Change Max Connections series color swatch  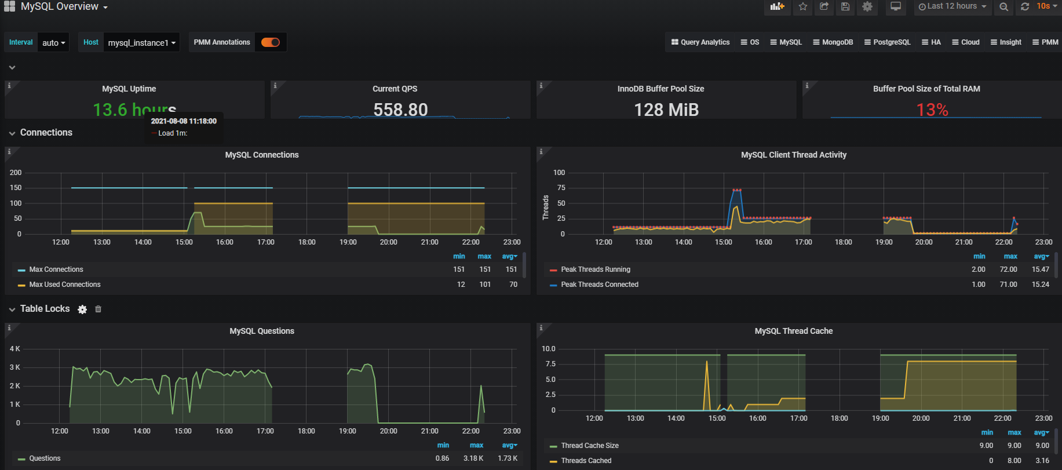point(21,270)
